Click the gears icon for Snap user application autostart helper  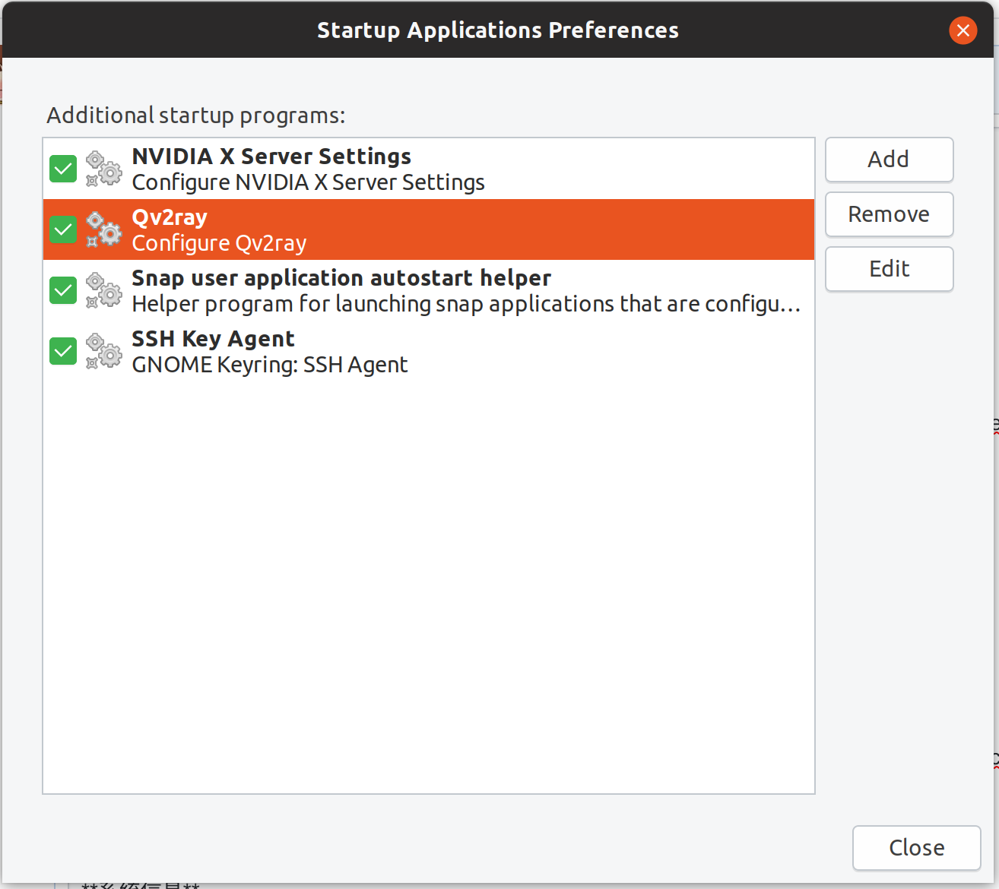103,290
